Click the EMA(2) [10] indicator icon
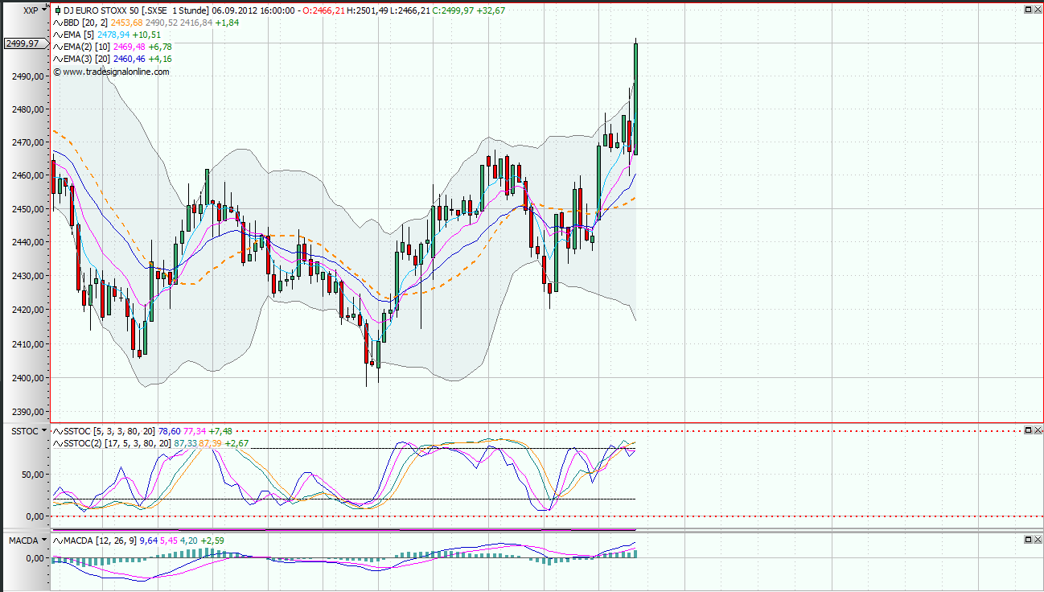1044x592 pixels. point(58,47)
